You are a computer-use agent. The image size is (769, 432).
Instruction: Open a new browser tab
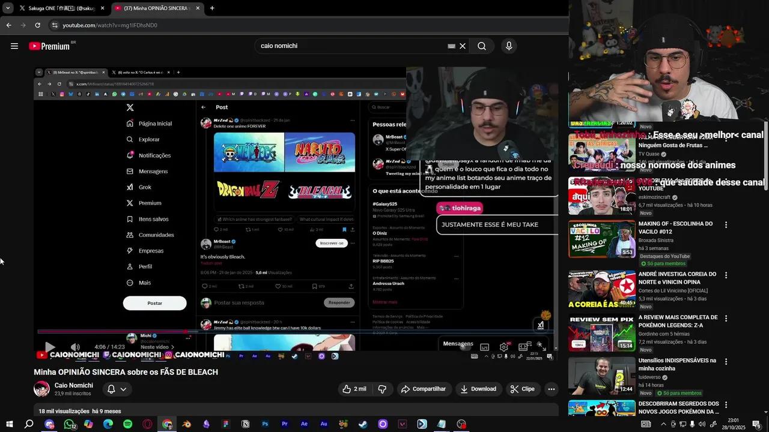point(212,8)
